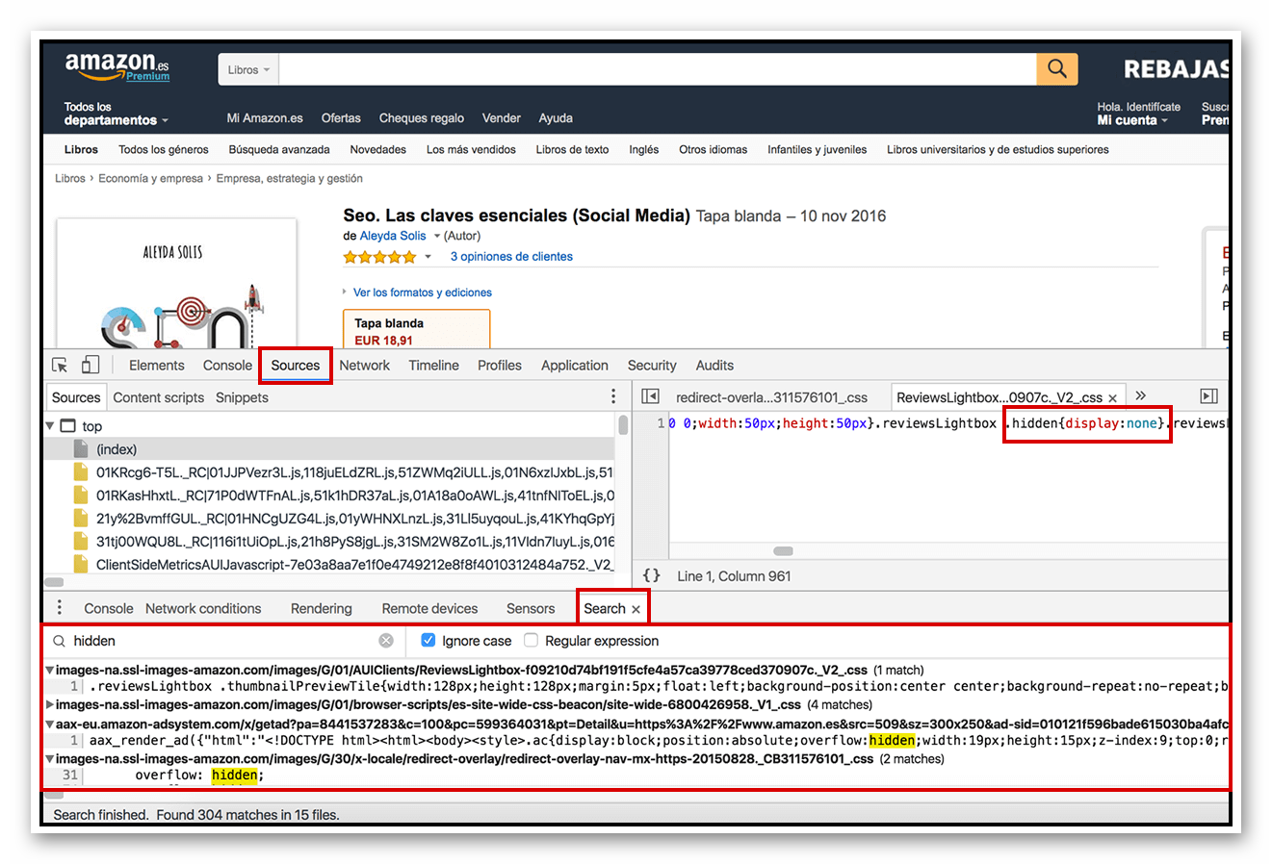Select Tapa blanda EUR 18,91 button
1272x864 pixels.
(x=416, y=330)
